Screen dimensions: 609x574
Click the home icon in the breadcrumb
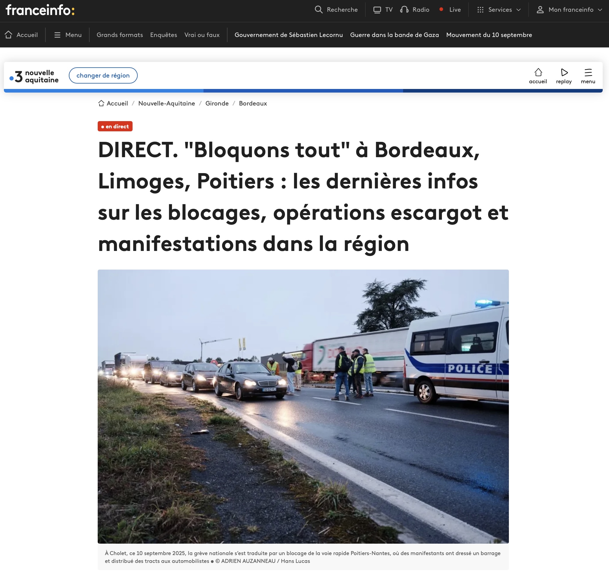[x=101, y=103]
